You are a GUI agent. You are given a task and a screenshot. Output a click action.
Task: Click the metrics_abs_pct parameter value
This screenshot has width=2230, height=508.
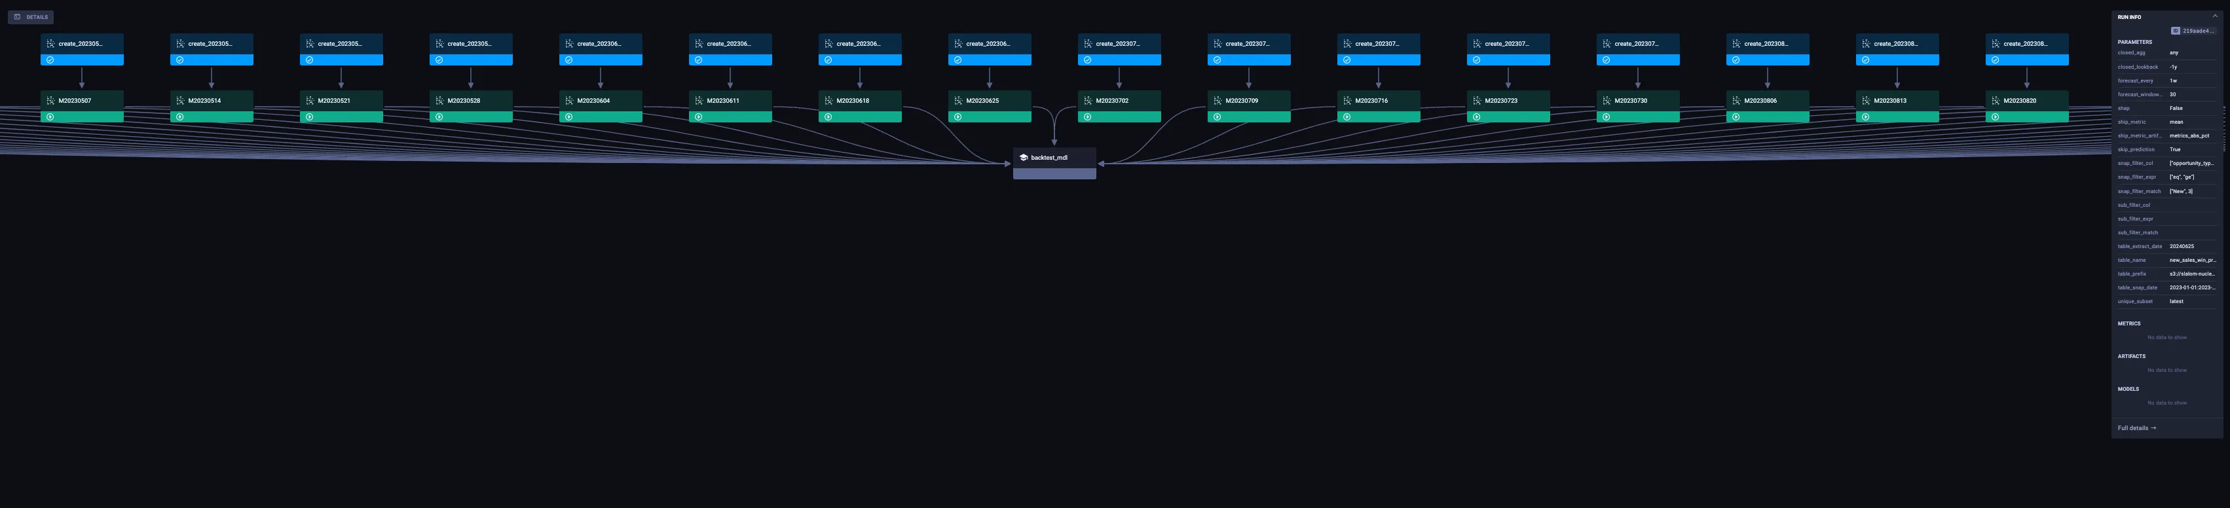pyautogui.click(x=2189, y=136)
